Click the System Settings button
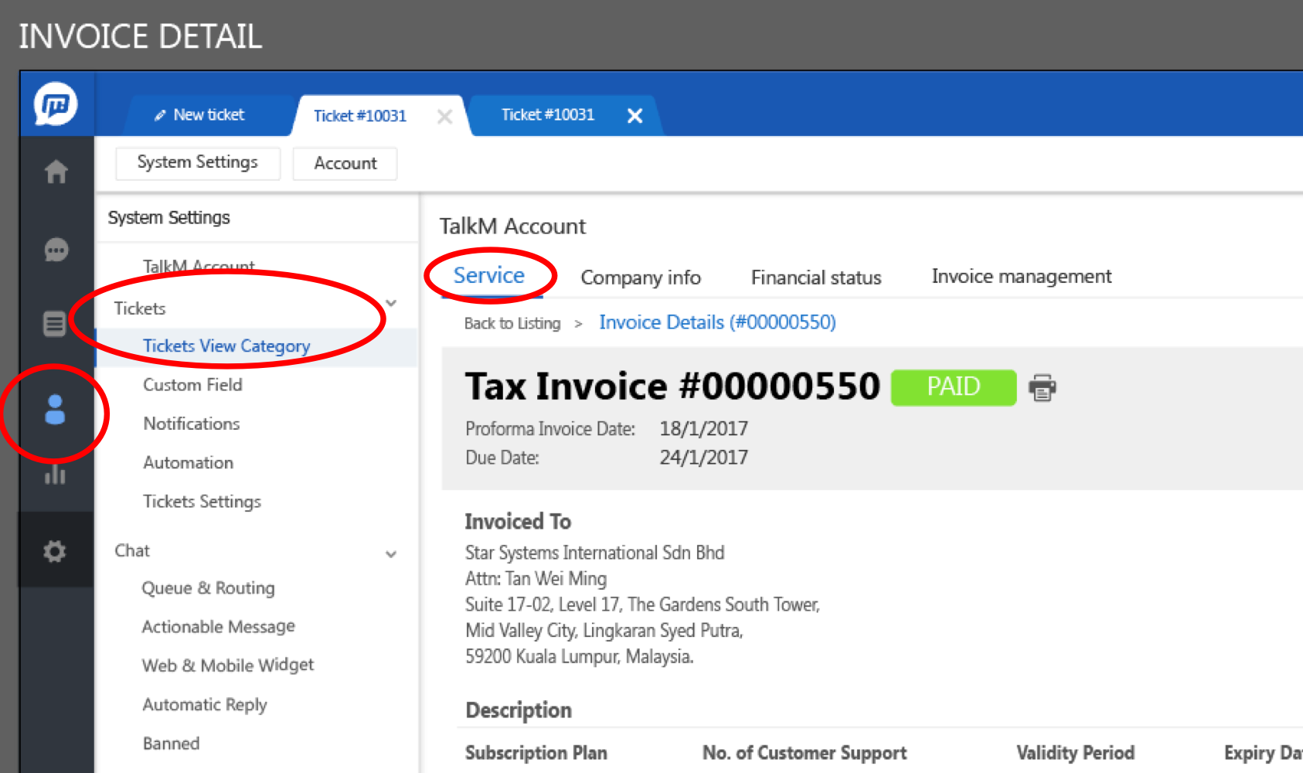 pos(198,162)
